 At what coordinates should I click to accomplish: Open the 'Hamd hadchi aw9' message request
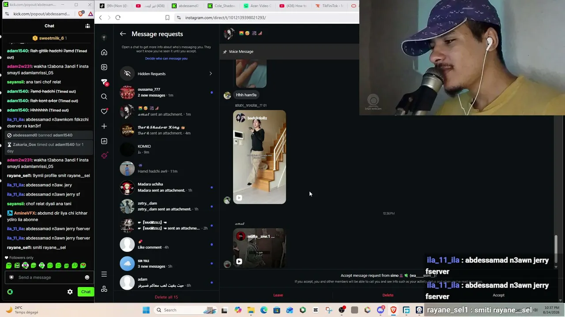tap(166, 168)
